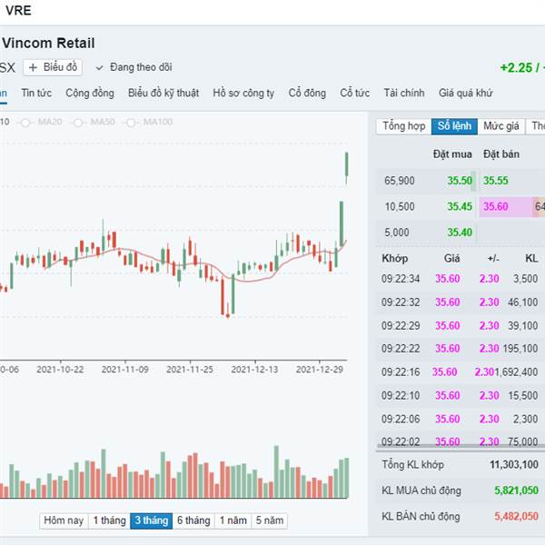Select the matched trade at 09:22:29
The image size is (545, 545).
(460, 326)
